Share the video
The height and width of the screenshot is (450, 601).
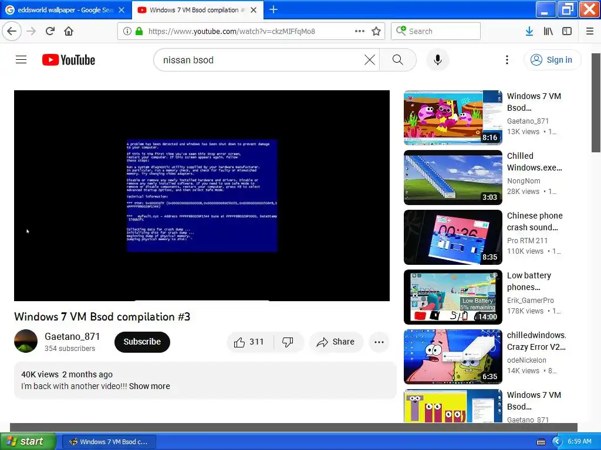click(x=336, y=342)
